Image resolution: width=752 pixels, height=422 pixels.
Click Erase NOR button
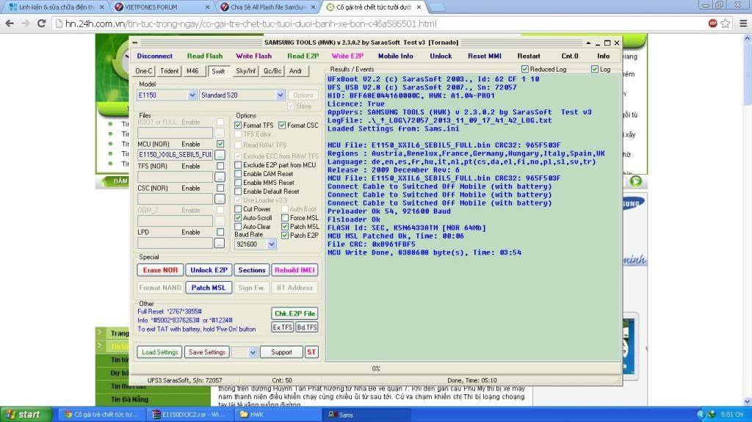coord(160,270)
